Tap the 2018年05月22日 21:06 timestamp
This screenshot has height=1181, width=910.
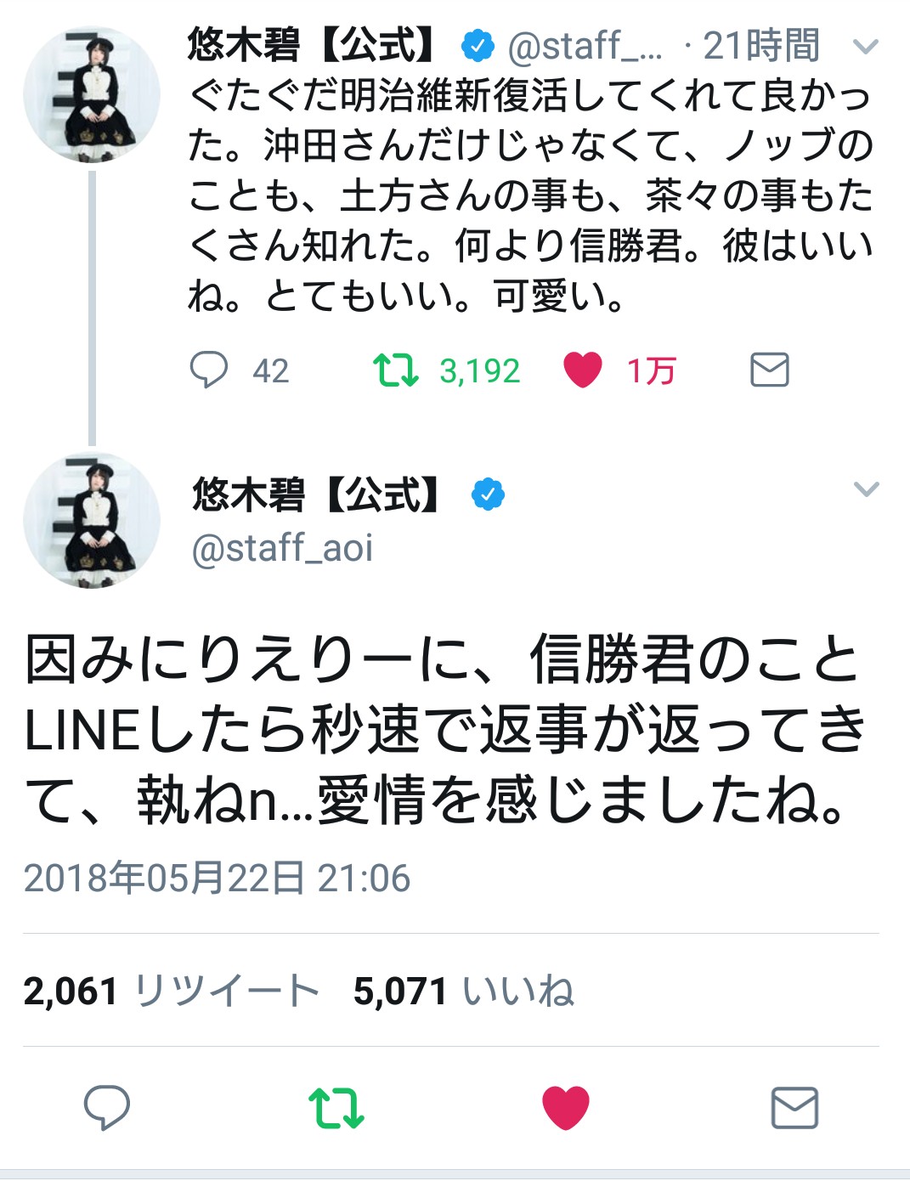coord(217,878)
